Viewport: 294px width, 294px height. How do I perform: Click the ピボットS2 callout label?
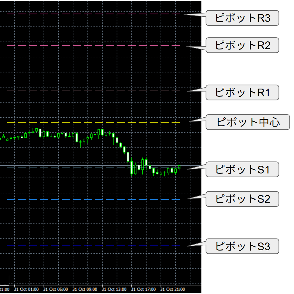click(242, 199)
